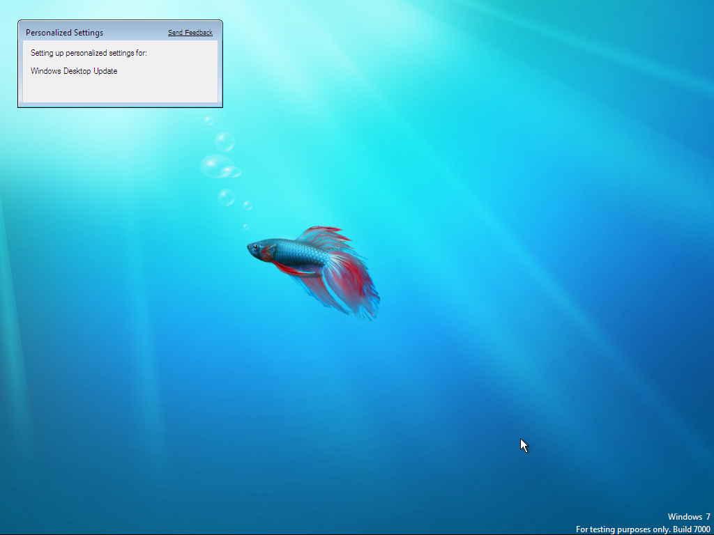Click the tiny bubble directly above the fish's head

245,226
